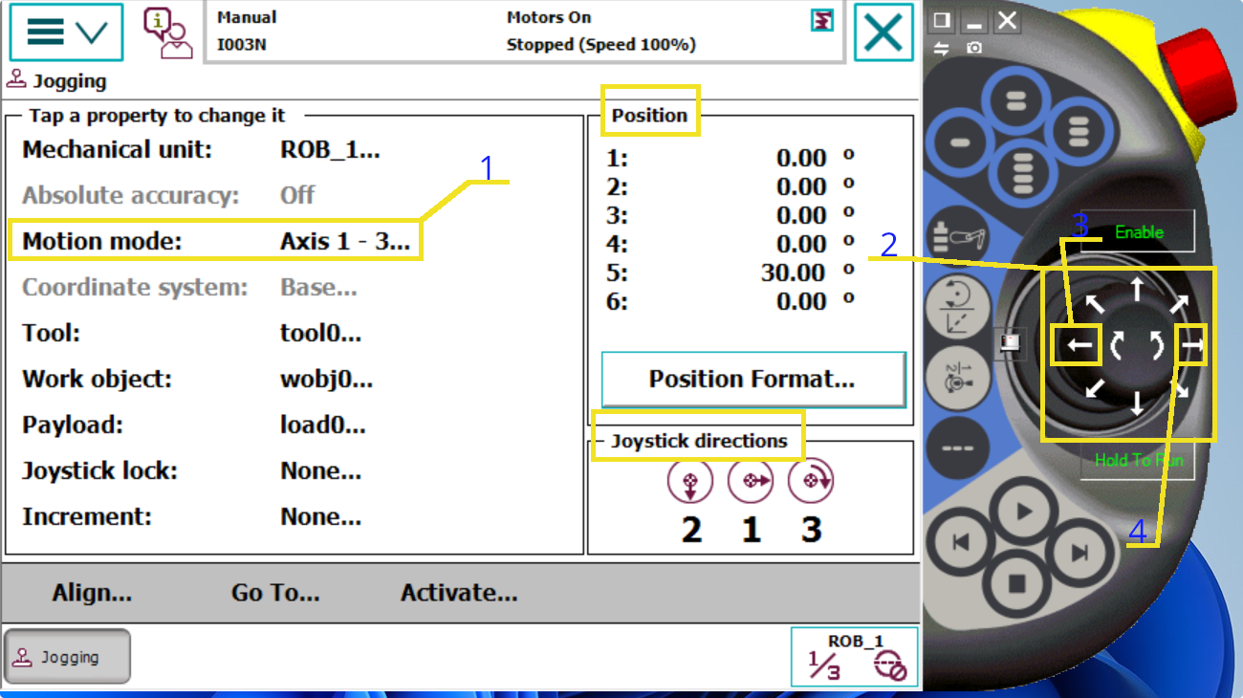Click the step backward hard button
Viewport: 1243px width, 698px height.
tap(962, 543)
